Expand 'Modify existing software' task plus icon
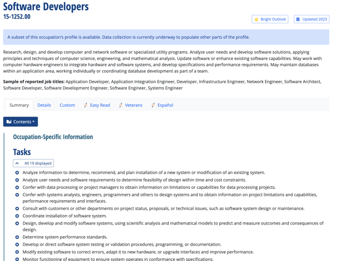The width and height of the screenshot is (364, 261). click(x=17, y=252)
